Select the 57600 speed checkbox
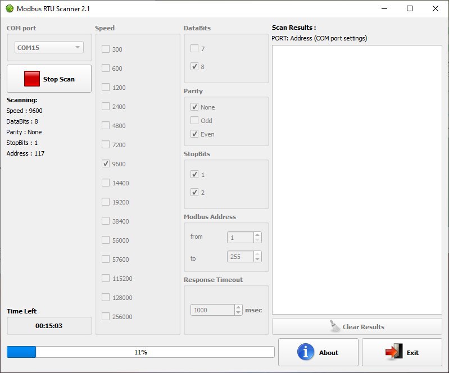 click(x=106, y=259)
